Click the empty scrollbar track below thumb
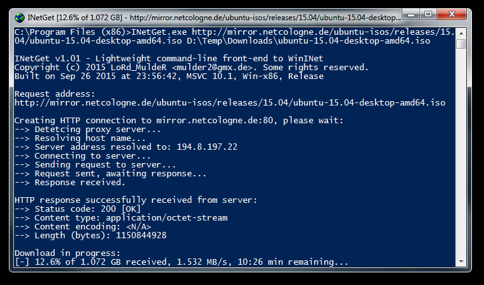This screenshot has height=285, width=484. tap(461, 153)
